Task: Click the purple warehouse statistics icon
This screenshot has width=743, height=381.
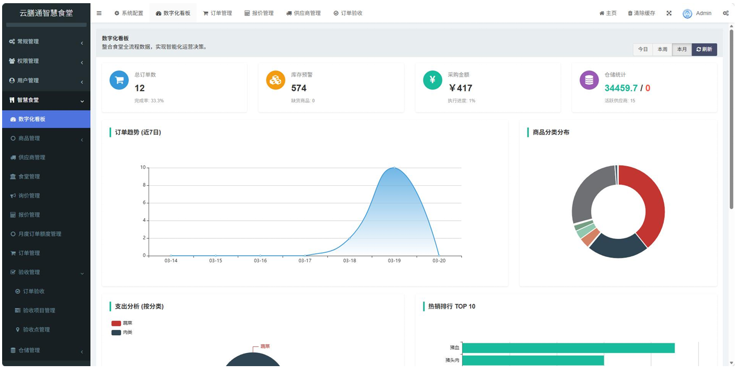Action: pos(589,80)
